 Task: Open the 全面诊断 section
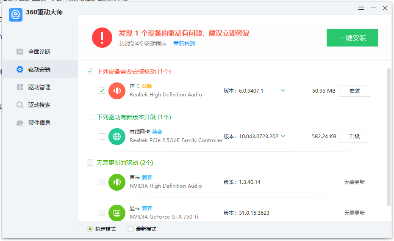tap(40, 52)
